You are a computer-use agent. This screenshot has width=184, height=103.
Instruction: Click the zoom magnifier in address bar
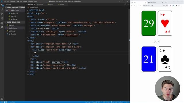pyautogui.click(x=164, y=5)
